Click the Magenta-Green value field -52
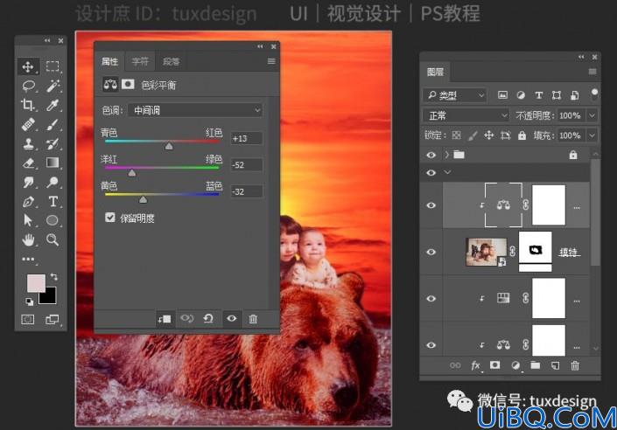 click(246, 164)
